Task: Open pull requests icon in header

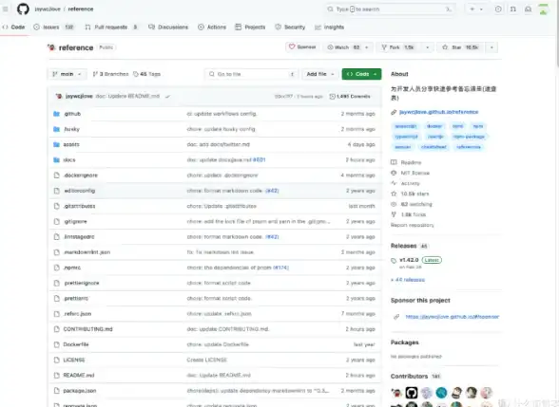Action: 513,9
